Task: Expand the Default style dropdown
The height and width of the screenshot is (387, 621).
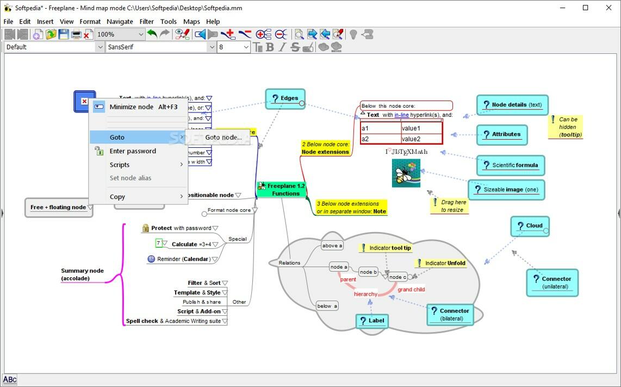Action: click(x=100, y=47)
